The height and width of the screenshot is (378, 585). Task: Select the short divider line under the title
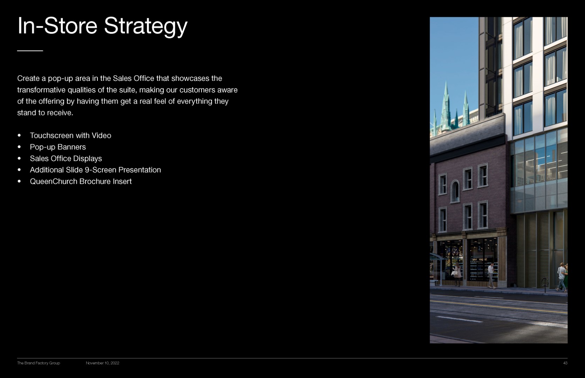30,51
